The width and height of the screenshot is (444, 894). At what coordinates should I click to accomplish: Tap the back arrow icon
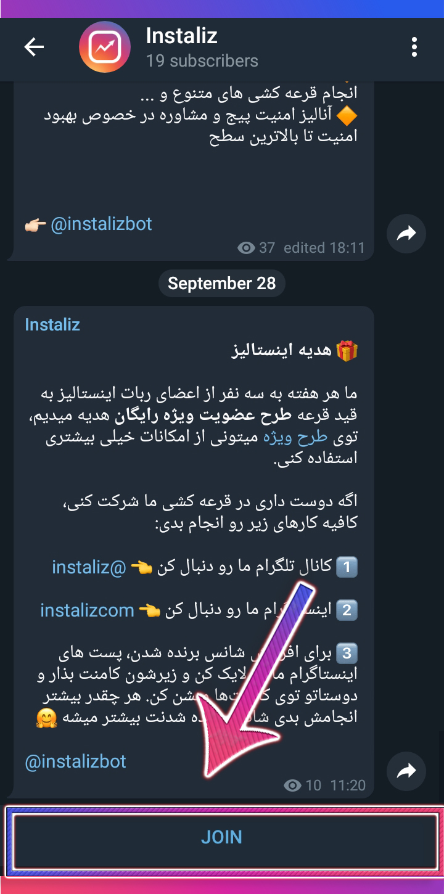pos(34,47)
